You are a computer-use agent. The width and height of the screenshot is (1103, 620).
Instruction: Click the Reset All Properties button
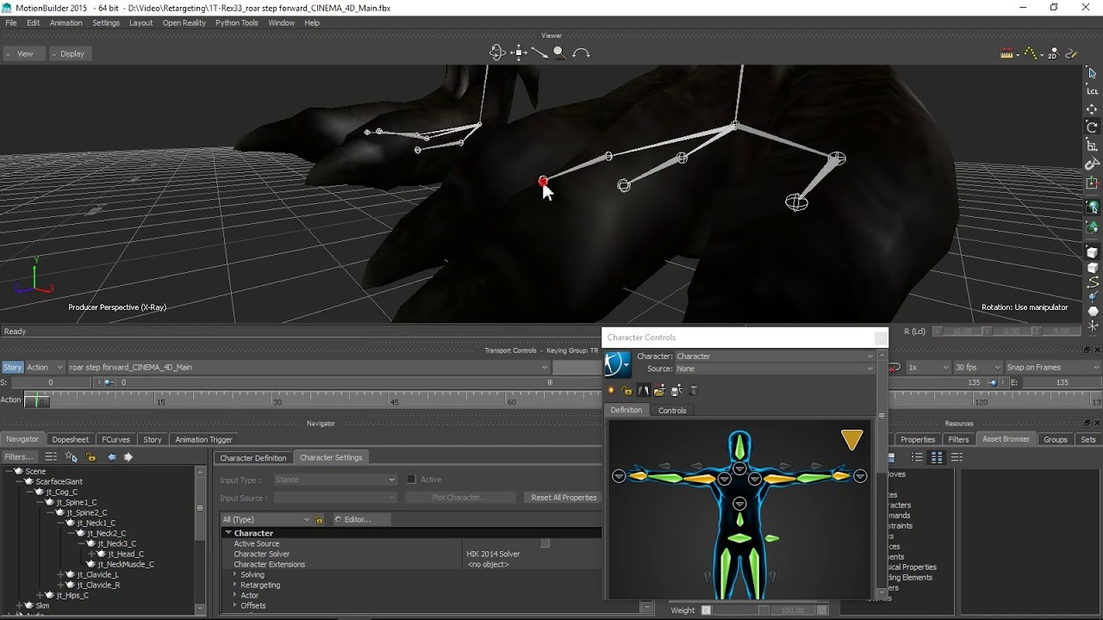coord(562,497)
